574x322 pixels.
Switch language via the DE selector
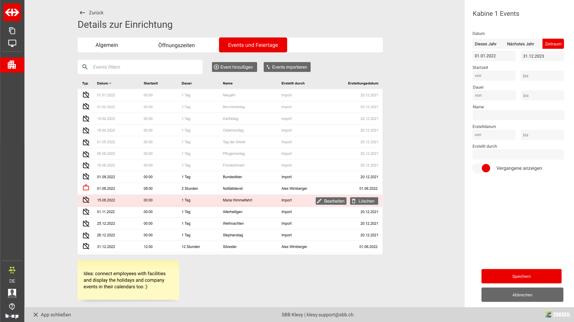12,281
